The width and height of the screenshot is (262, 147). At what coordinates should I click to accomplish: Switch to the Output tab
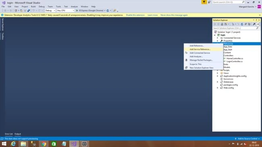tap(18, 134)
